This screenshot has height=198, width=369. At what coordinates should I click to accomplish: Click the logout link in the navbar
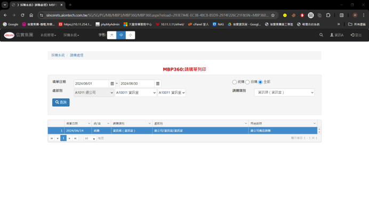pyautogui.click(x=356, y=35)
